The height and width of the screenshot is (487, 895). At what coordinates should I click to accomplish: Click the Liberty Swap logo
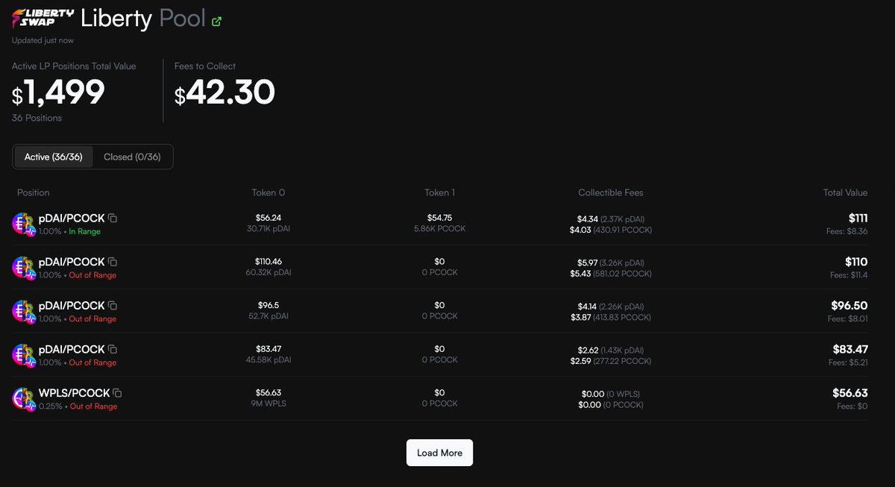point(43,18)
